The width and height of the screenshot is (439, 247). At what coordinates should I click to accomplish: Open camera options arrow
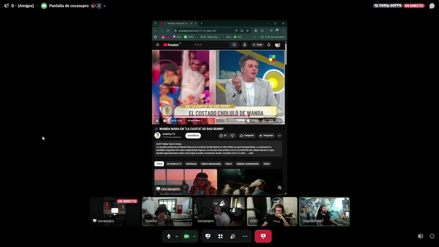tap(194, 236)
